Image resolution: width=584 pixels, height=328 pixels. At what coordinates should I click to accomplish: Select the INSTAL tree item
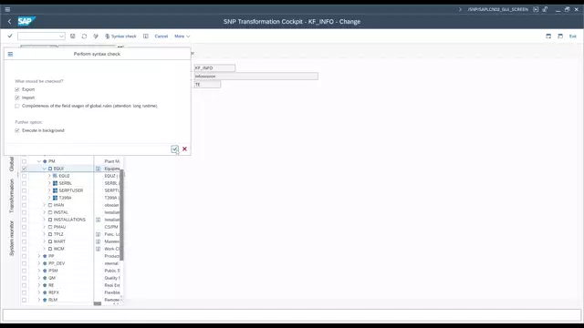(x=61, y=212)
